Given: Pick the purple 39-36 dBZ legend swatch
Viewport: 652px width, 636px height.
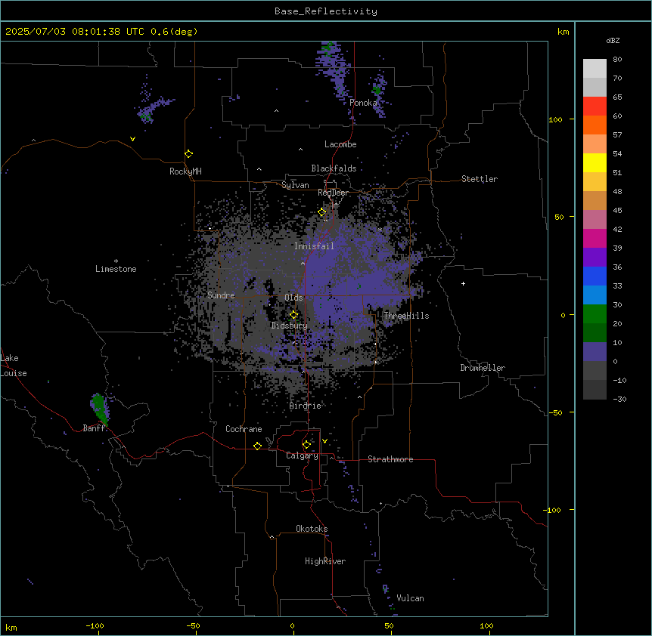Looking at the screenshot, I should click(x=595, y=257).
